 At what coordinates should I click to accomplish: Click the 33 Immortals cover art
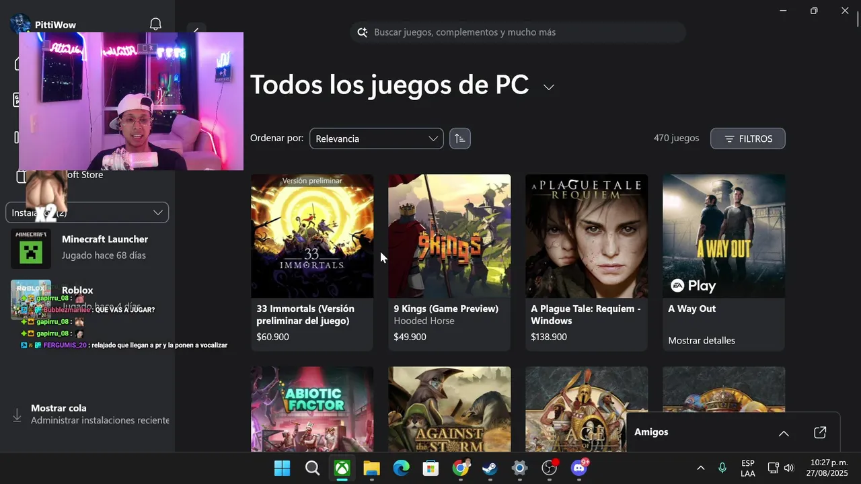[x=312, y=236]
